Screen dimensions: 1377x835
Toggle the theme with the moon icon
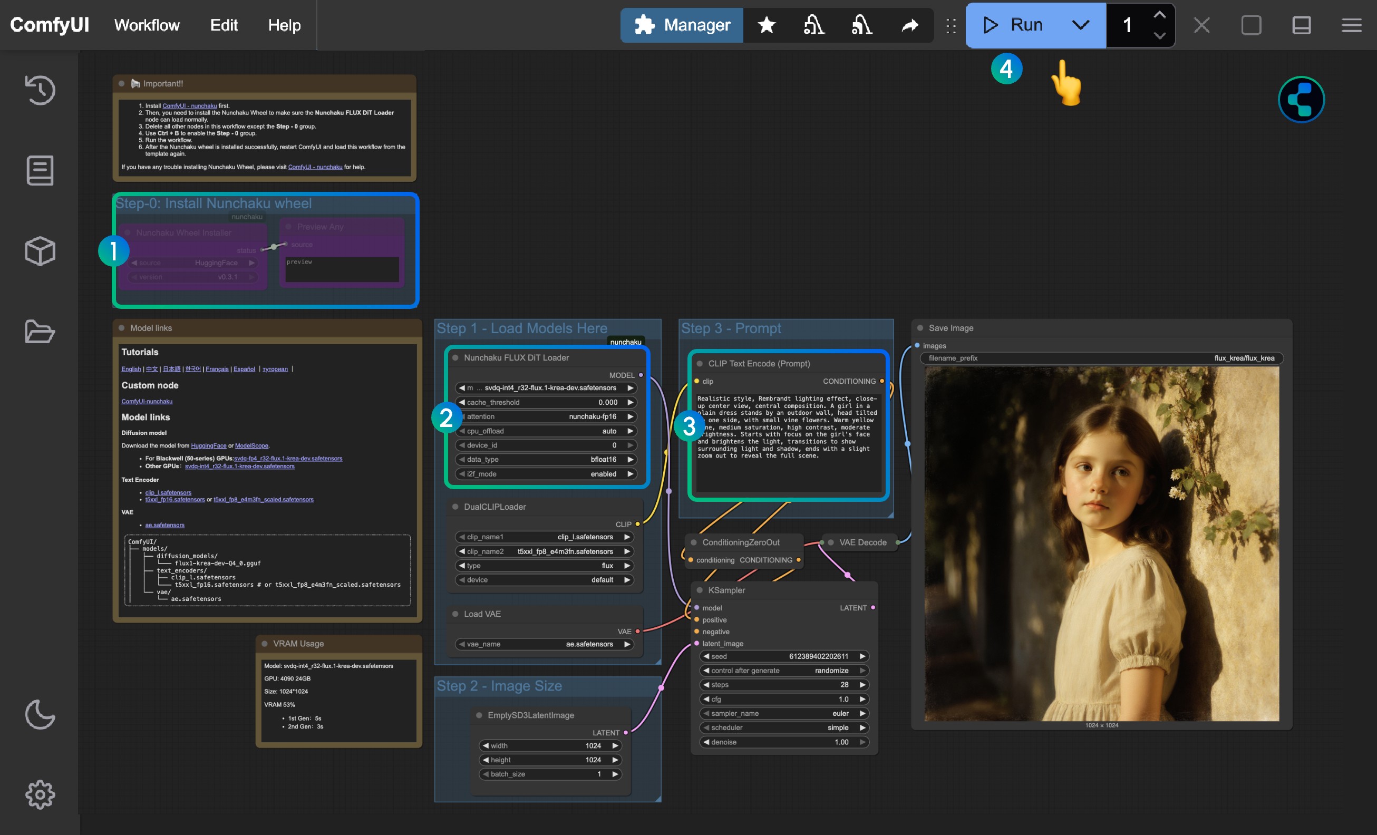tap(39, 716)
